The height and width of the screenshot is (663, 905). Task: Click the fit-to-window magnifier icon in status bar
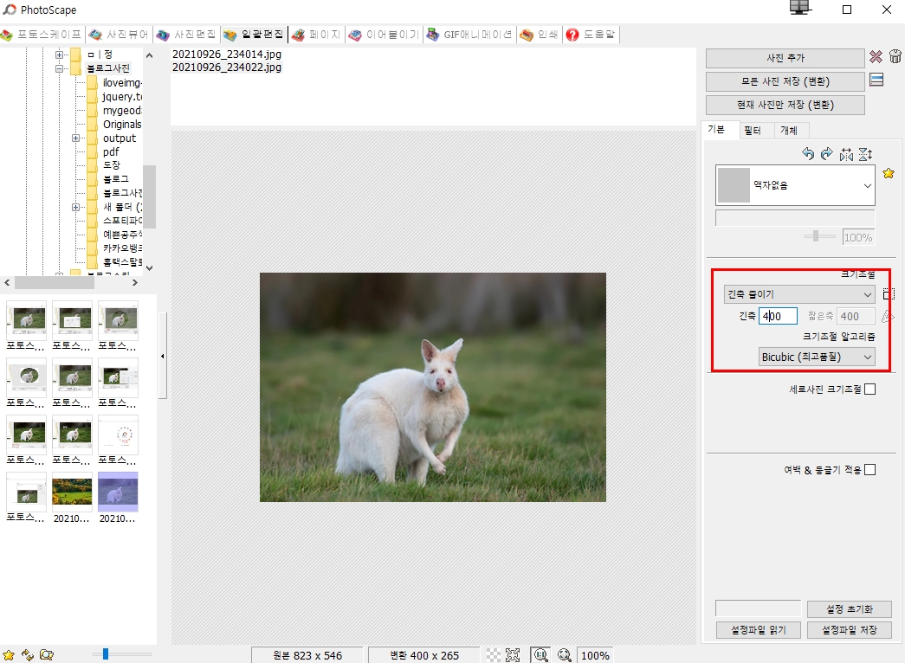pos(564,655)
